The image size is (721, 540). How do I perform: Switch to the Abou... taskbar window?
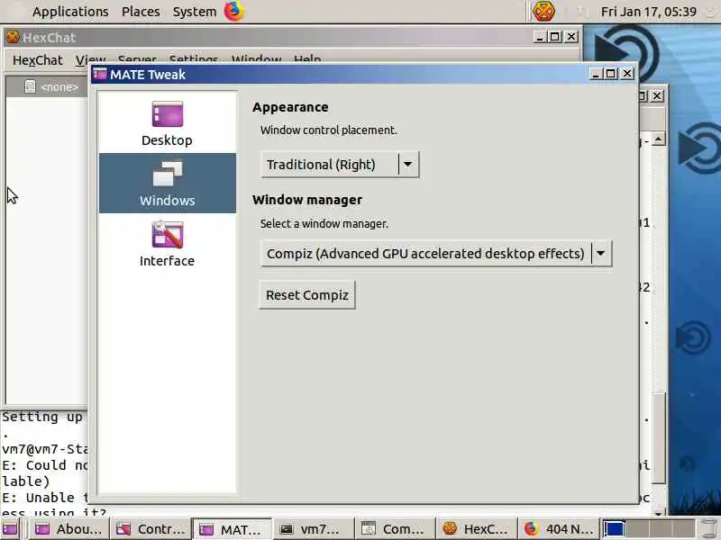(69, 529)
